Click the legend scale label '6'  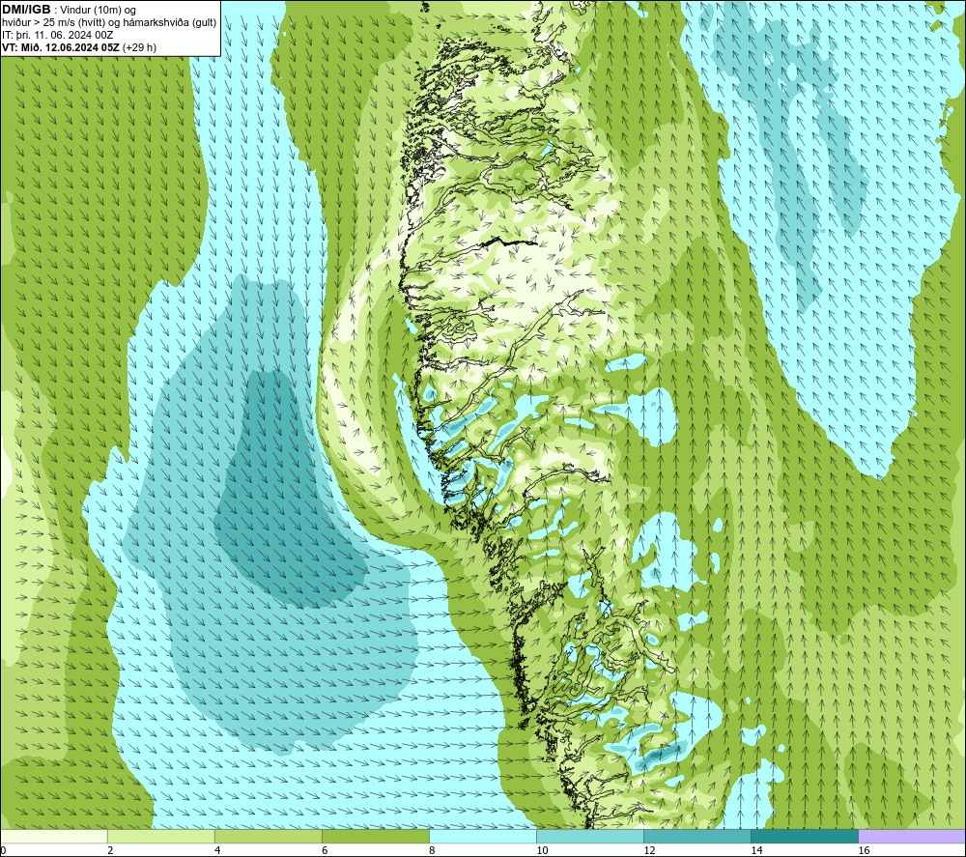[325, 851]
